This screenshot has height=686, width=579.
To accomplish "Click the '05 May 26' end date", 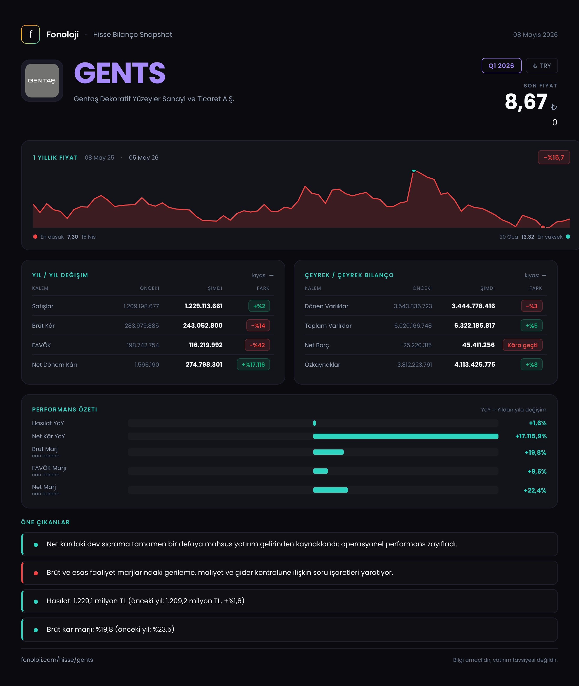I will pyautogui.click(x=143, y=158).
